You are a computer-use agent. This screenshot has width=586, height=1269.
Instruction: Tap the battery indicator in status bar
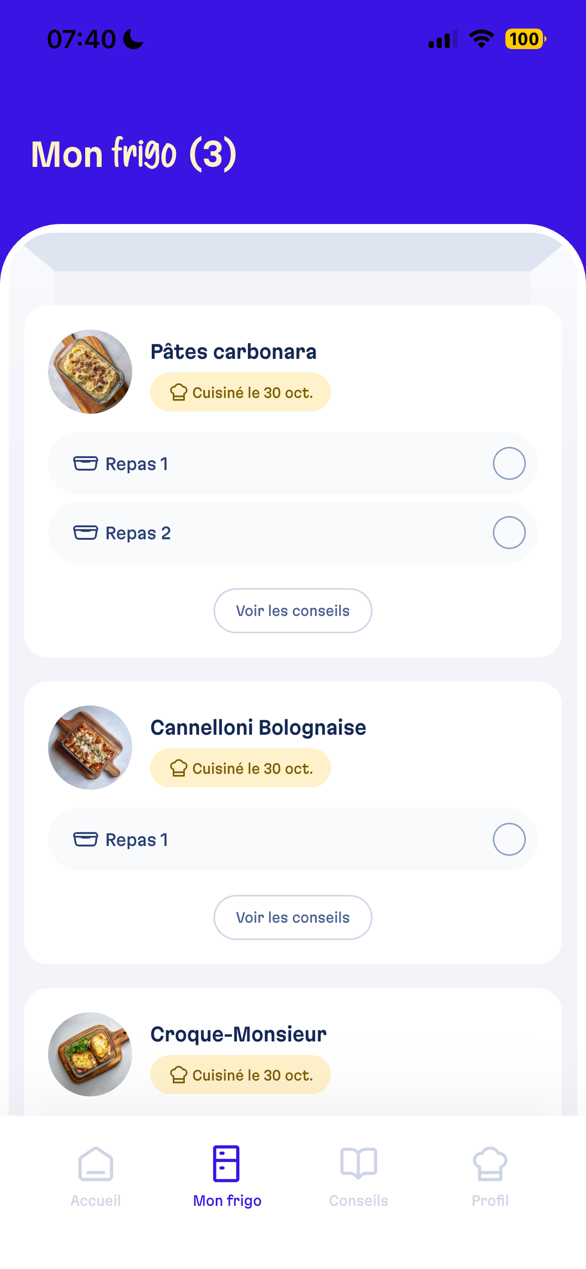(x=525, y=39)
